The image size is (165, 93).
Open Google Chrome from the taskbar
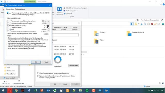click(16, 90)
